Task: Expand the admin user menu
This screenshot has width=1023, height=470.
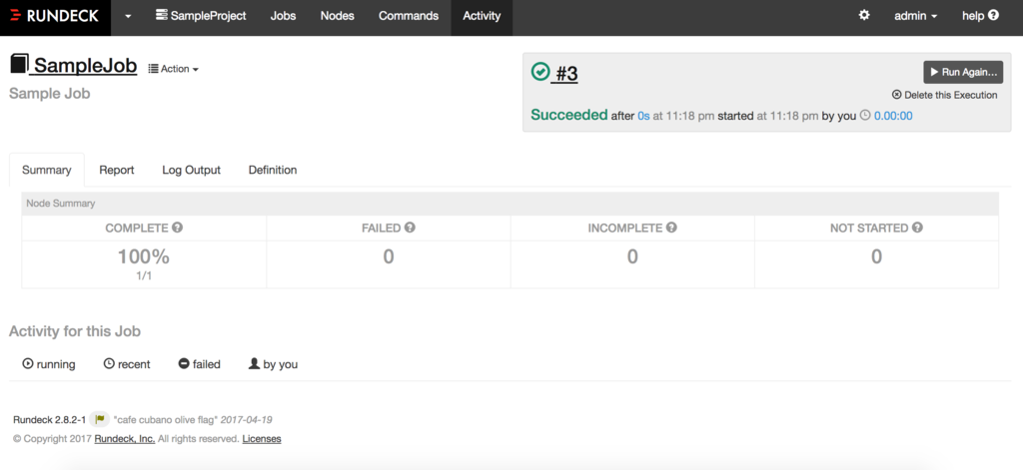Action: (x=915, y=16)
